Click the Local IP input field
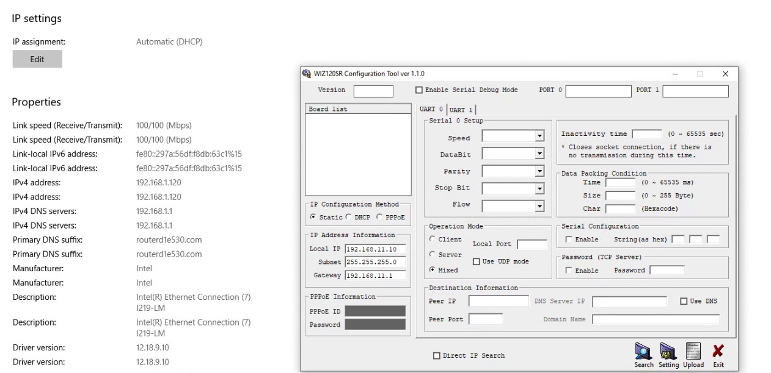The height and width of the screenshot is (373, 771). [x=376, y=249]
